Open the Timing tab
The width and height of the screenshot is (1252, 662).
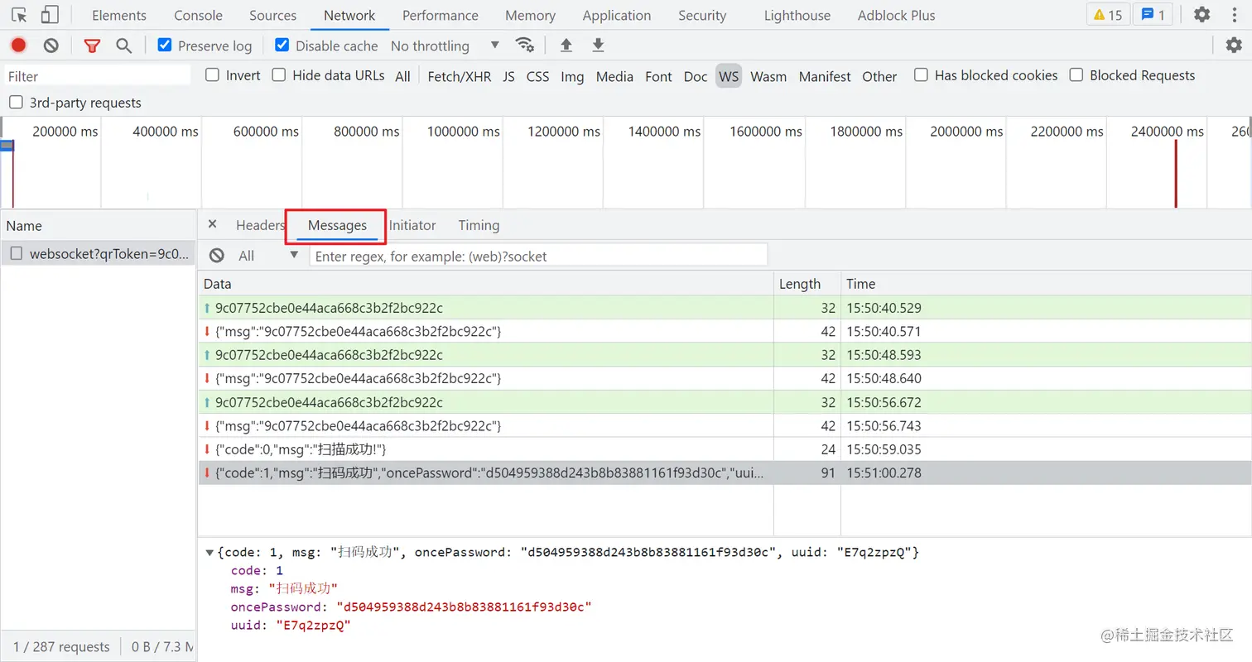[479, 225]
